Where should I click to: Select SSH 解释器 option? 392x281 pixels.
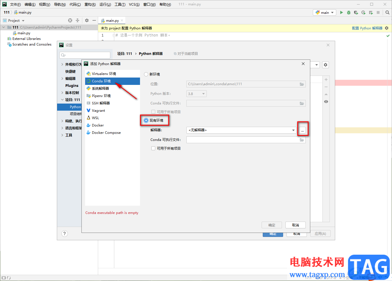tap(113, 103)
